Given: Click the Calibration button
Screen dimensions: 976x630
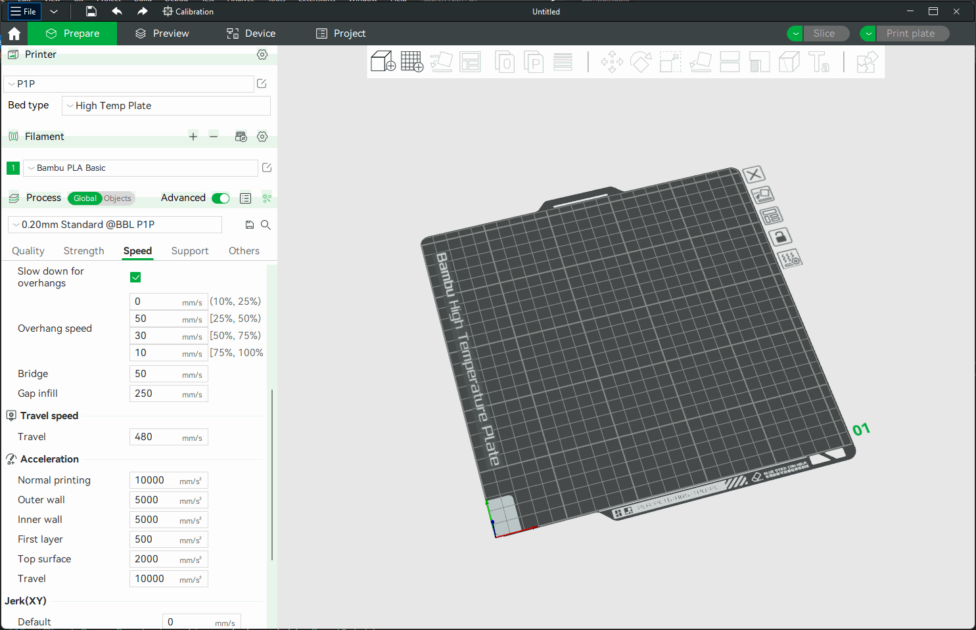Looking at the screenshot, I should point(188,12).
